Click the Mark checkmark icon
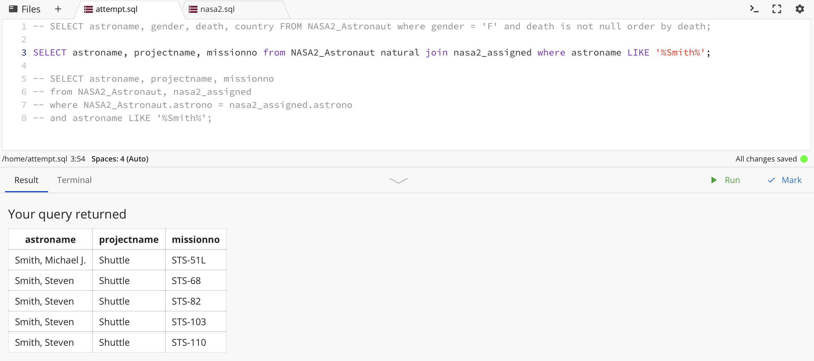The image size is (814, 361). [771, 180]
